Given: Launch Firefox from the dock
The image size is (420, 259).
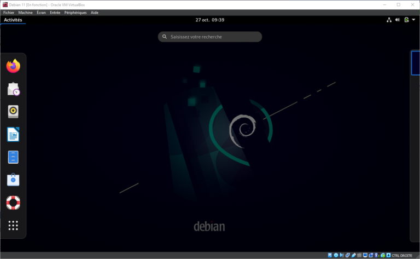Looking at the screenshot, I should coord(13,66).
